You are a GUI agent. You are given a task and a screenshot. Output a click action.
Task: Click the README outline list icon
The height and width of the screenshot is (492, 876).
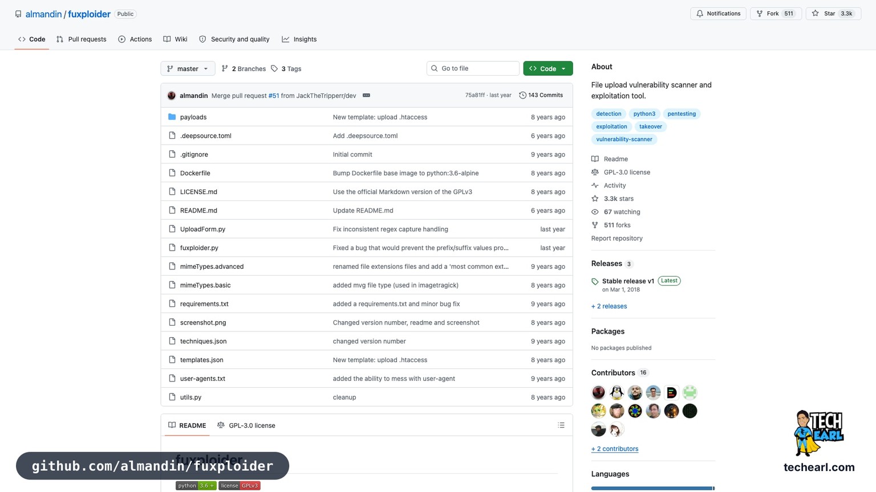point(561,425)
